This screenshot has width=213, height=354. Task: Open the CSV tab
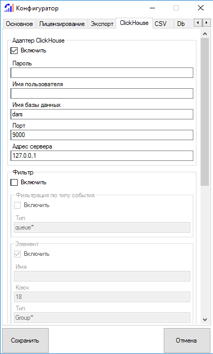point(161,24)
